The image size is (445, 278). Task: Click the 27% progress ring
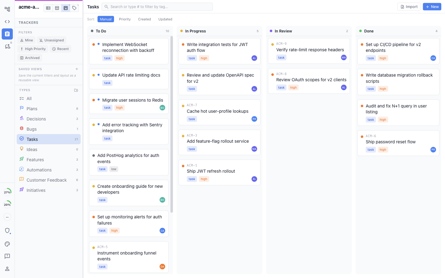click(7, 192)
